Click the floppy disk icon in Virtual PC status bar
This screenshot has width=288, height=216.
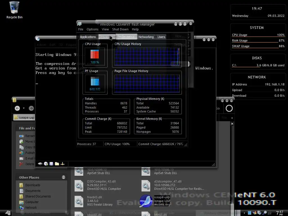(x=51, y=164)
